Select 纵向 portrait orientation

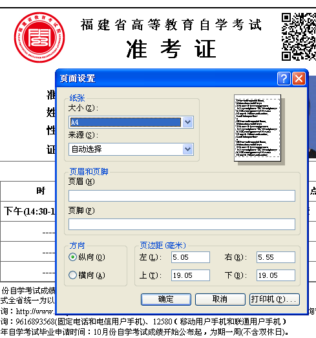pyautogui.click(x=72, y=257)
